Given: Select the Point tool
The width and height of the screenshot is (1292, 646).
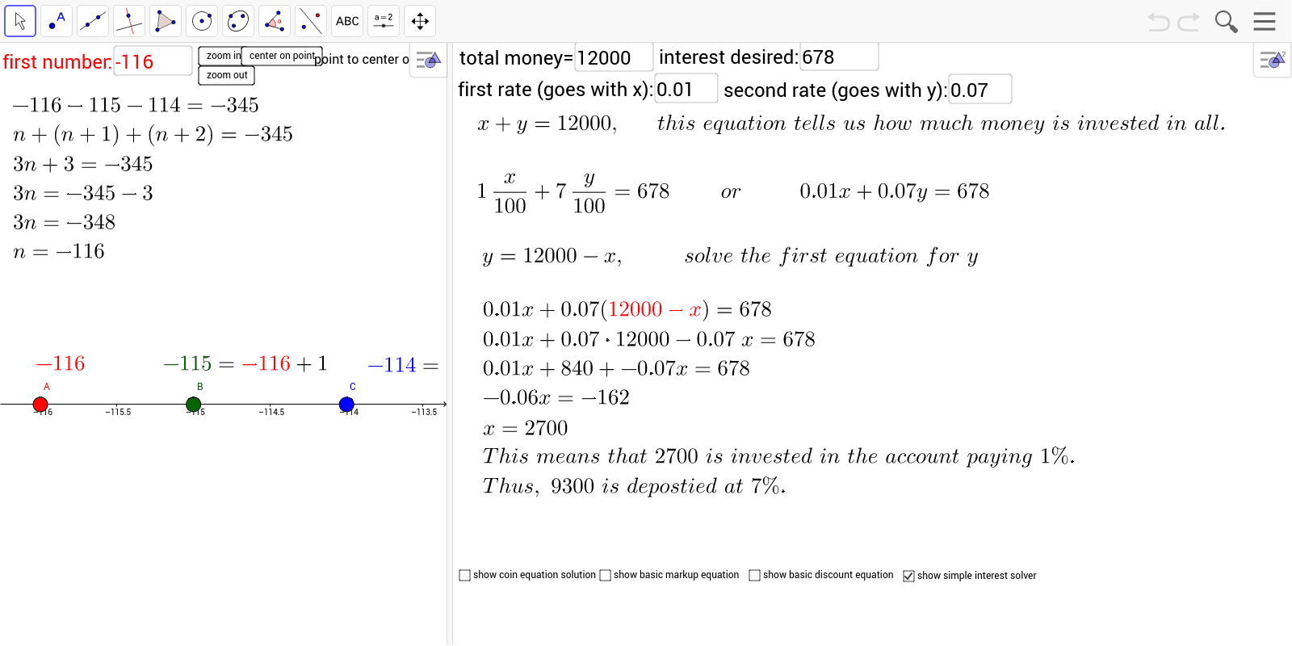Looking at the screenshot, I should coord(57,21).
